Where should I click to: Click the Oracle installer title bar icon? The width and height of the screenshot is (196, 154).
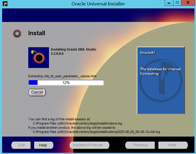5,4
